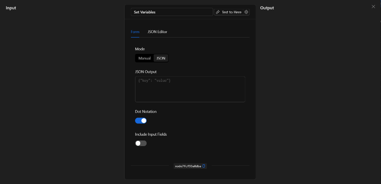Click the settings gear icon next to Test to Here
Screen dimensions: 381x184
[246, 12]
